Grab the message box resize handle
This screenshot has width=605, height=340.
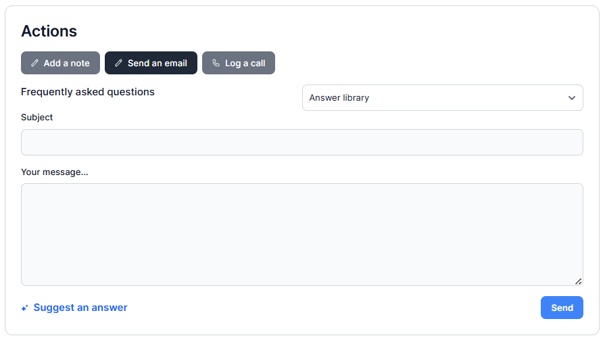[x=578, y=281]
